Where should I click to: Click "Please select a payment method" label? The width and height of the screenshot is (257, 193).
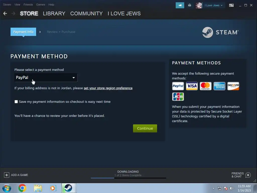pos(39,70)
